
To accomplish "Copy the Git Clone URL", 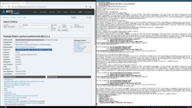I will click(x=29, y=40).
